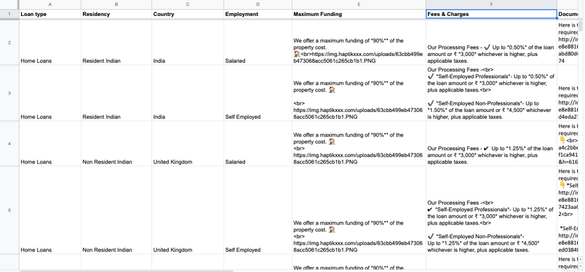Click column F header letter
585x272 pixels.
tap(491, 4)
